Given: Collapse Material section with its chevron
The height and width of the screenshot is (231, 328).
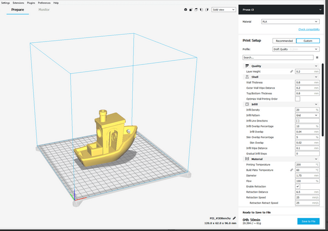Looking at the screenshot, I should click(316, 159).
